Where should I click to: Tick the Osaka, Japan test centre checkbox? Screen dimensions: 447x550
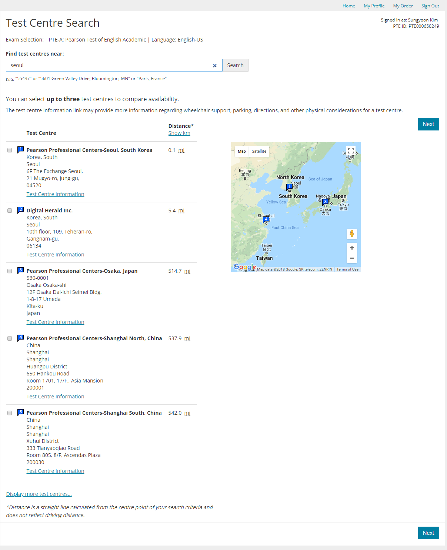pos(10,271)
